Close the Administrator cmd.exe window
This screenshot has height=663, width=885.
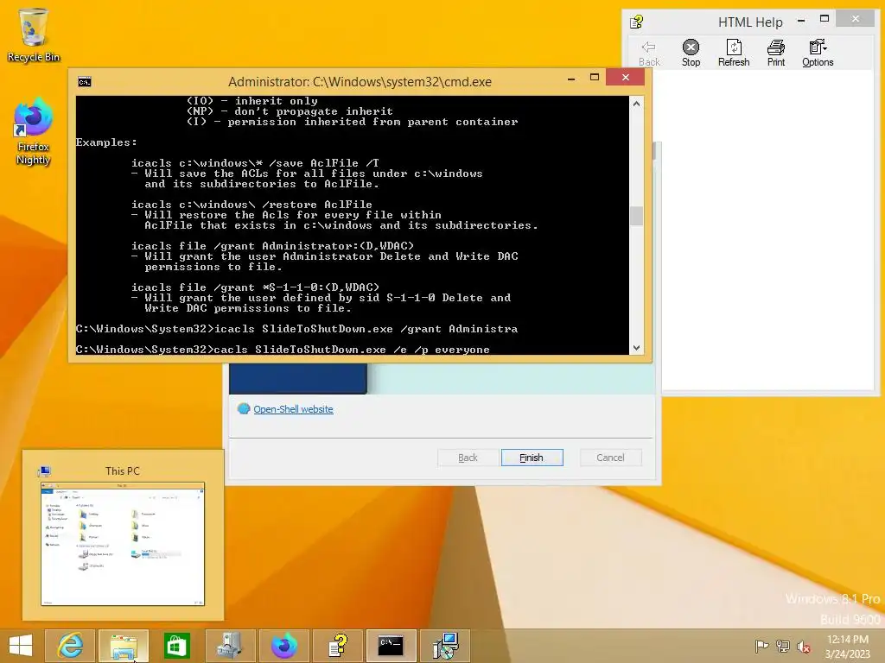pyautogui.click(x=626, y=77)
